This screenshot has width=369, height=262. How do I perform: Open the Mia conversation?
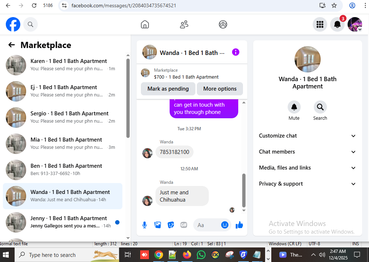pyautogui.click(x=62, y=143)
